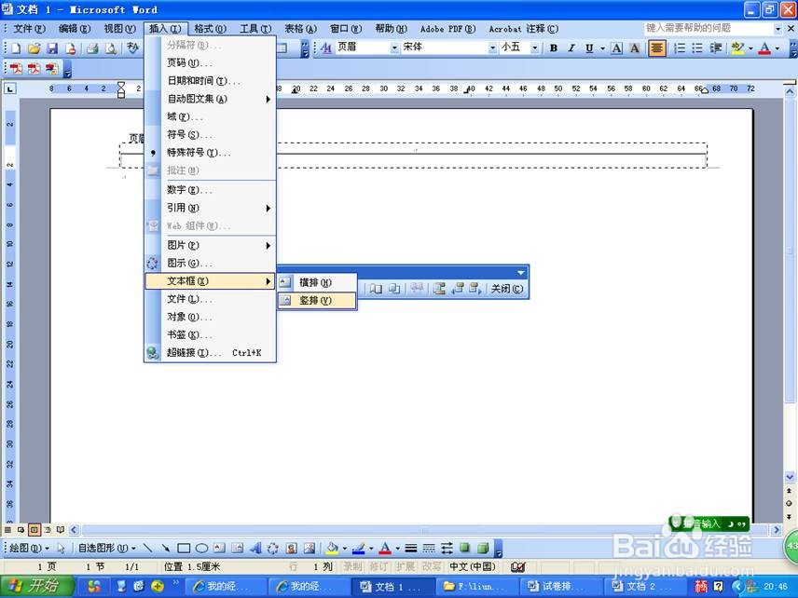Click Select Objects pointer in drawing toolbar

pos(62,548)
